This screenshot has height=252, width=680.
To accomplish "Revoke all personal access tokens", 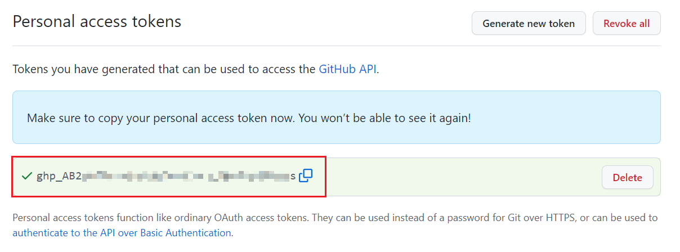I will [626, 24].
